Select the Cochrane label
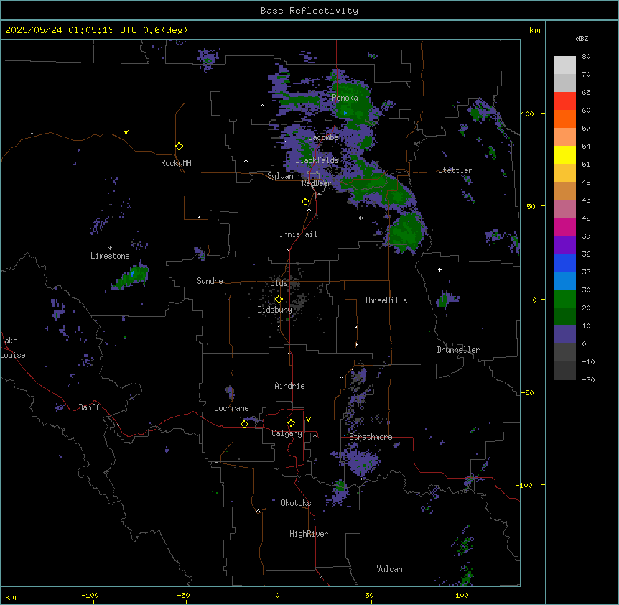The width and height of the screenshot is (619, 605). pyautogui.click(x=231, y=408)
